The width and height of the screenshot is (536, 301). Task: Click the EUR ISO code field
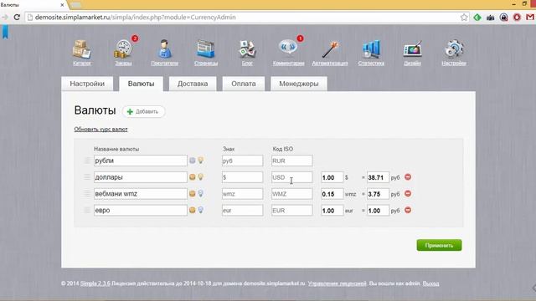[x=292, y=210]
